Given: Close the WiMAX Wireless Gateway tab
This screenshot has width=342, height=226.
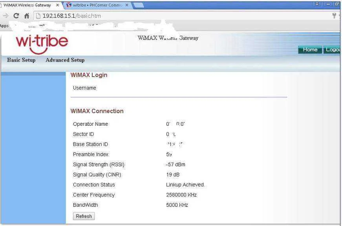Looking at the screenshot, I should pyautogui.click(x=58, y=5).
